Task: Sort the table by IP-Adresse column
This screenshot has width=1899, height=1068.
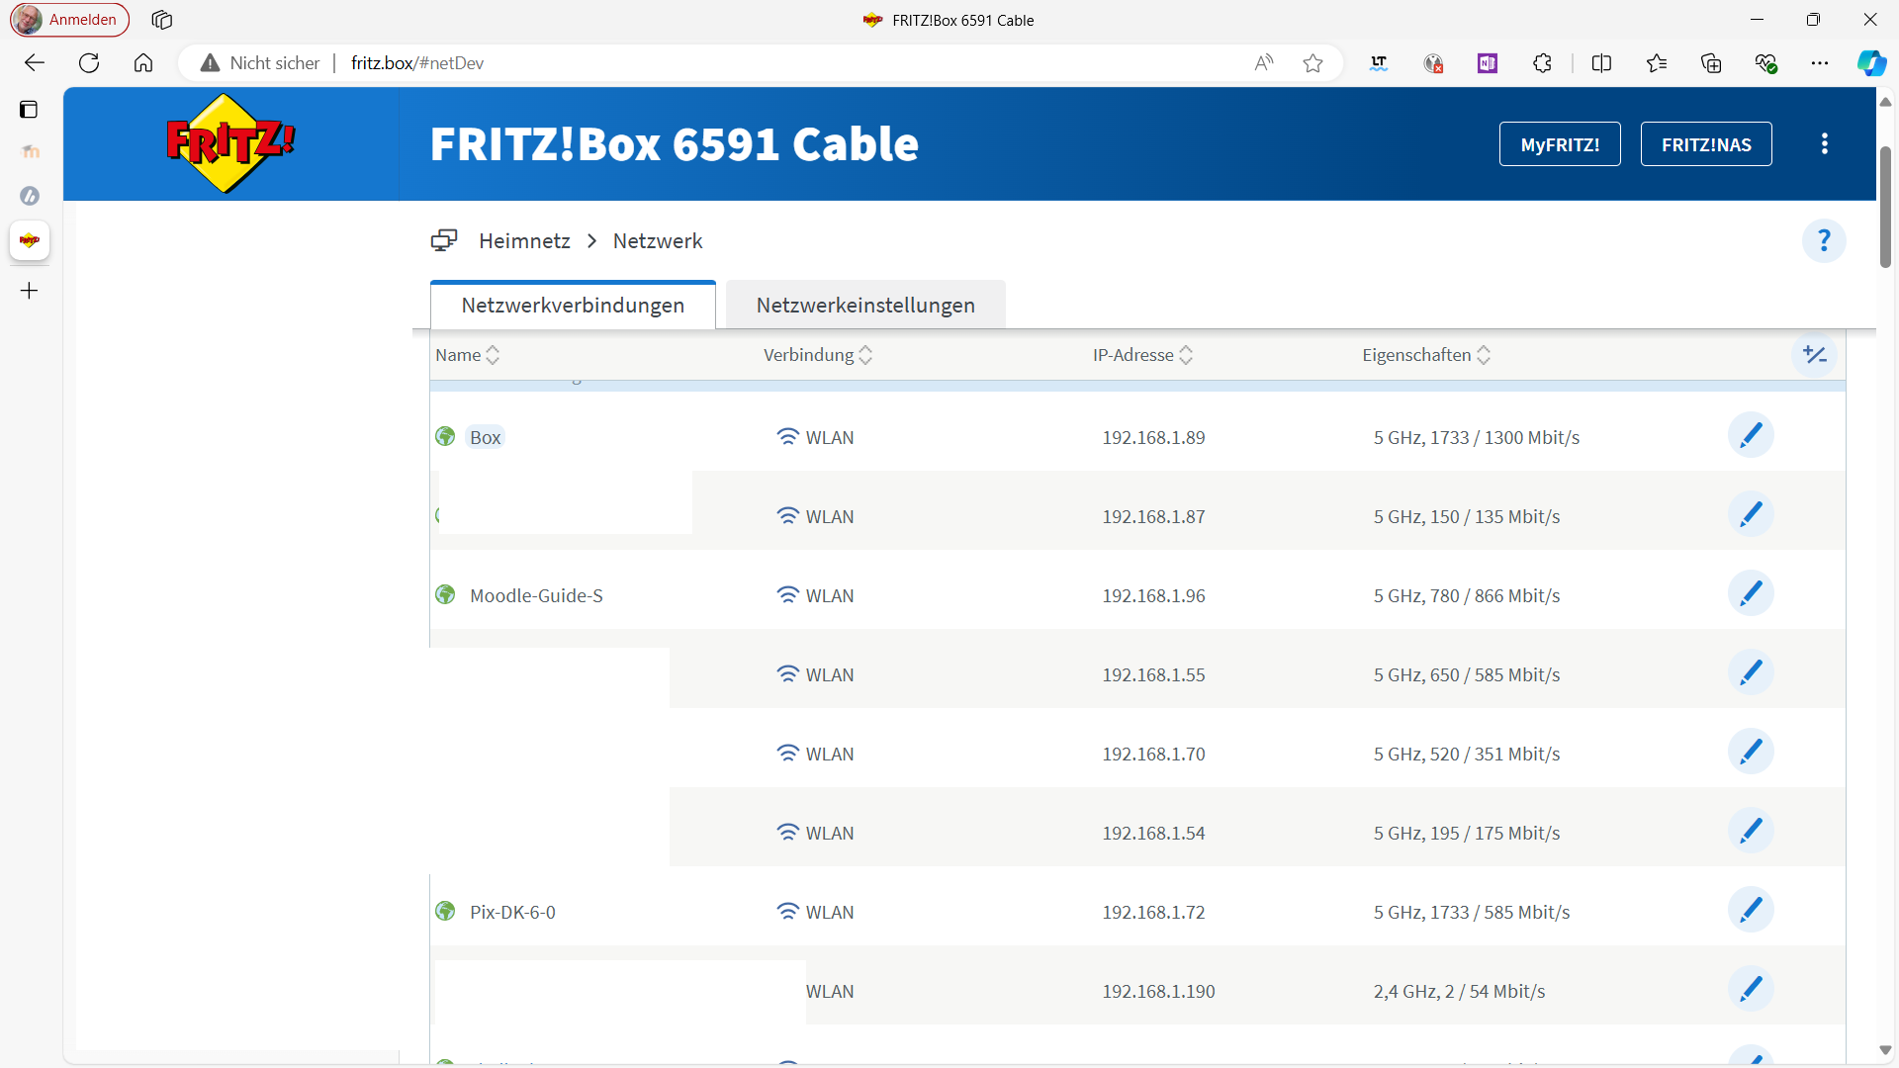Action: pyautogui.click(x=1143, y=355)
